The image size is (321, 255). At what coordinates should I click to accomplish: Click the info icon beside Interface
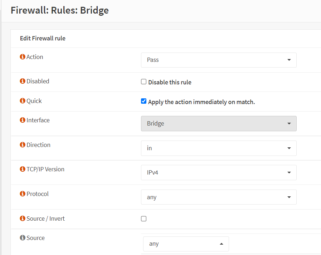tap(23, 120)
